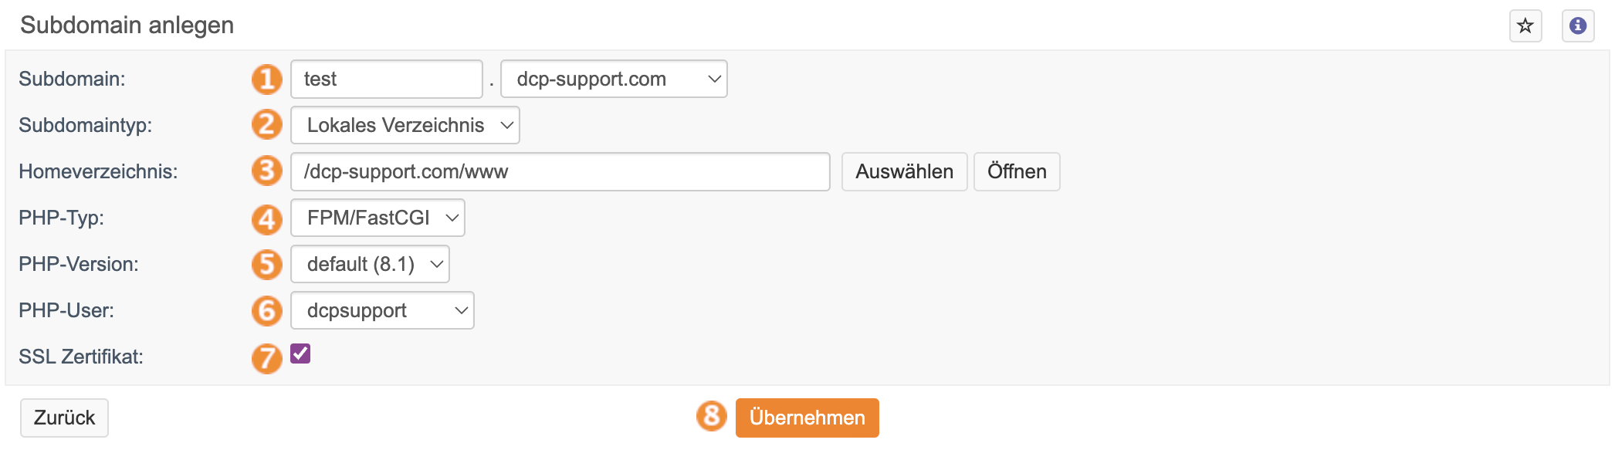This screenshot has height=460, width=1615.
Task: Click the Übernehmen button
Action: coord(807,418)
